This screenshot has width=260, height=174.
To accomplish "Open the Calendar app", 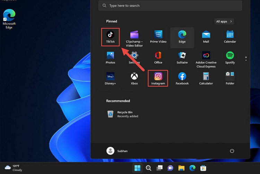I will pos(230,37).
